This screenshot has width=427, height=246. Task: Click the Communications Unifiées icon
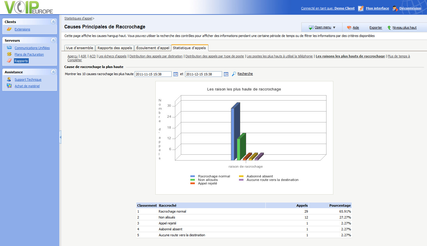[x=9, y=48]
